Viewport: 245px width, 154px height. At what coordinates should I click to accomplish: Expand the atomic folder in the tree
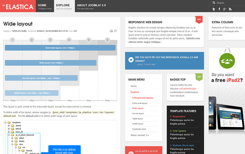[x=9, y=126]
